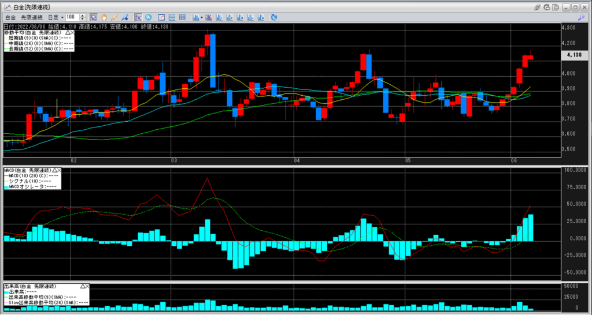Click the blue circular up-arrow icon

pyautogui.click(x=149, y=17)
